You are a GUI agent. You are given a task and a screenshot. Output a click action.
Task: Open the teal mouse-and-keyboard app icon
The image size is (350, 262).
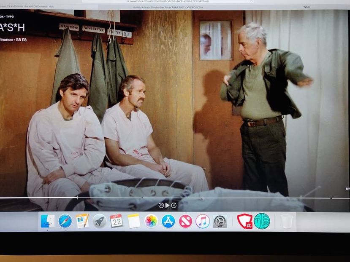point(262,221)
